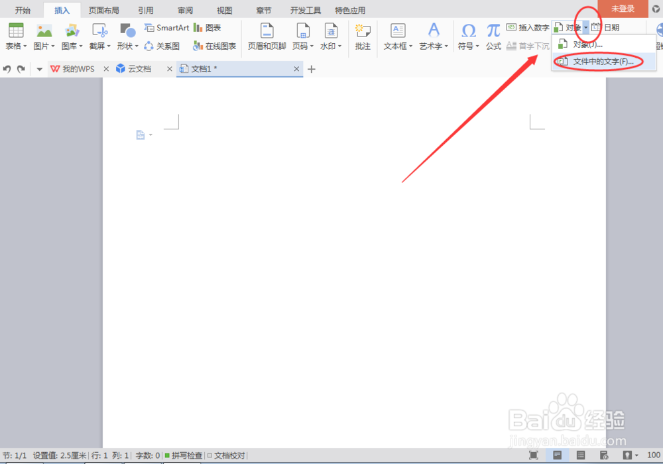Open the 视图 ribbon tab

coord(225,10)
